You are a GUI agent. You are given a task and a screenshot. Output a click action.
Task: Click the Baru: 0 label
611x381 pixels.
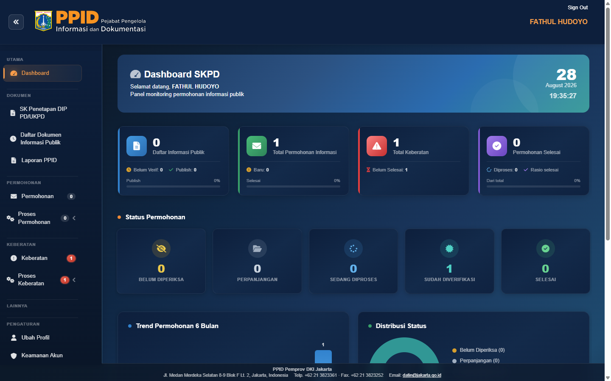(261, 170)
